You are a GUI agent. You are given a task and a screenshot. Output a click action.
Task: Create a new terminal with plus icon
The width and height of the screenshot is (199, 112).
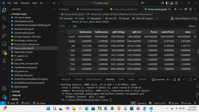click(167, 79)
